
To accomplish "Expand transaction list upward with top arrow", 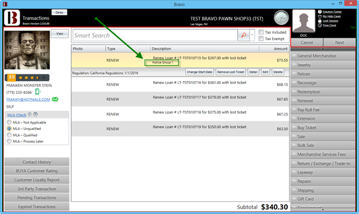I will tap(323, 49).
